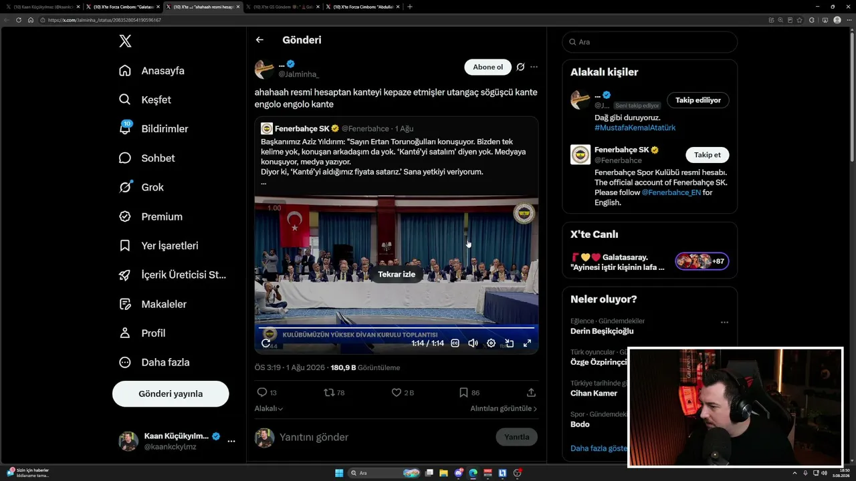The height and width of the screenshot is (481, 856).
Task: Bookmark the post showing 86 bookmarks
Action: click(469, 393)
